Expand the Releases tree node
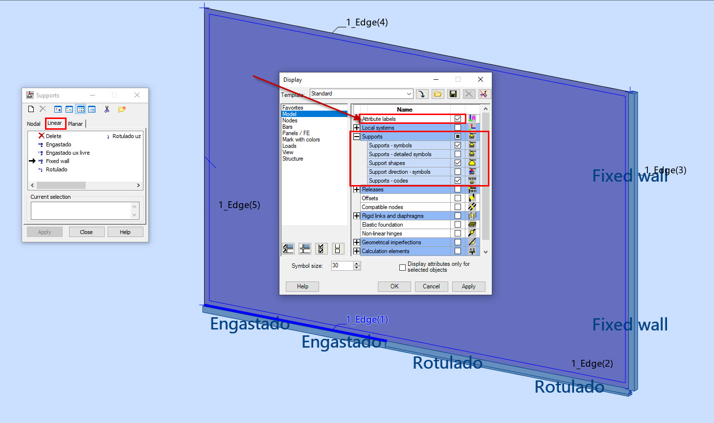 [356, 189]
